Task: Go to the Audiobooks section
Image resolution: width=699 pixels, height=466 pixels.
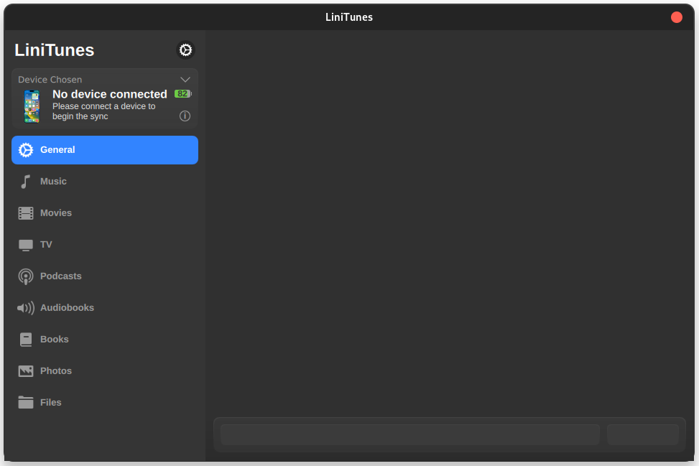Action: pos(105,308)
